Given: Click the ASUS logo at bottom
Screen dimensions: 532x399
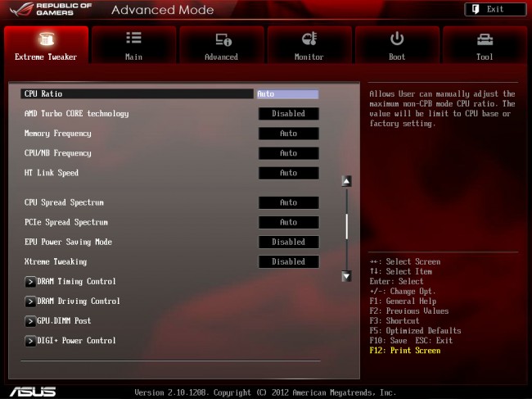Looking at the screenshot, I should tap(33, 392).
